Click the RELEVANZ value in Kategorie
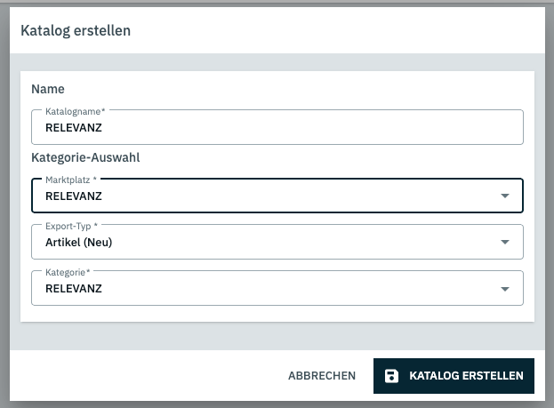This screenshot has width=554, height=408. 73,289
